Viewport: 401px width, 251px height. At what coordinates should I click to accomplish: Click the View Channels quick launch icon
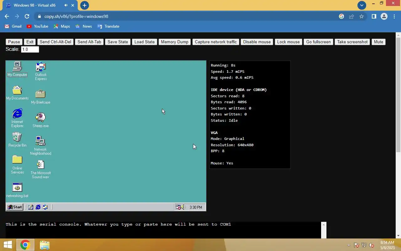pos(45,207)
